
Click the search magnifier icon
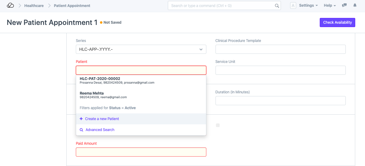[x=277, y=6]
